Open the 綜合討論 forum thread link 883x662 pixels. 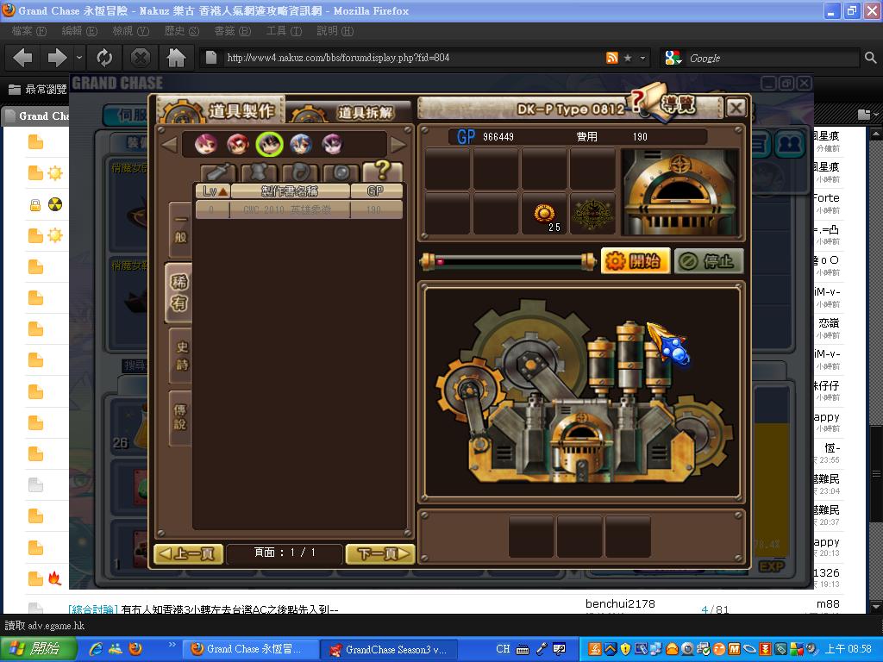pos(93,609)
